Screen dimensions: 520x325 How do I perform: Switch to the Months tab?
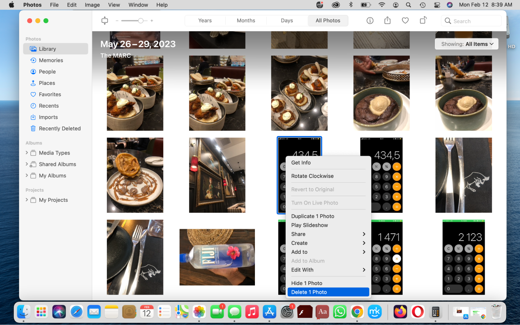tap(246, 21)
